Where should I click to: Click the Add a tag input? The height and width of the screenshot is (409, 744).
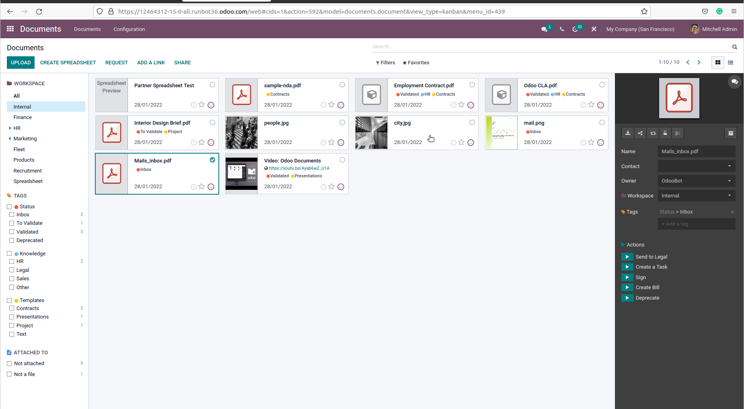click(696, 224)
